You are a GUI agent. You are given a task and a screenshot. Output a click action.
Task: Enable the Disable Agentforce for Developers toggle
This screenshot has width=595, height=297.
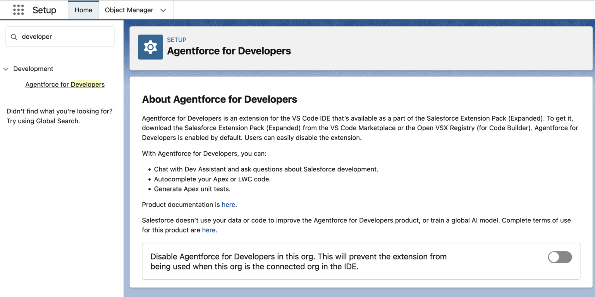559,257
